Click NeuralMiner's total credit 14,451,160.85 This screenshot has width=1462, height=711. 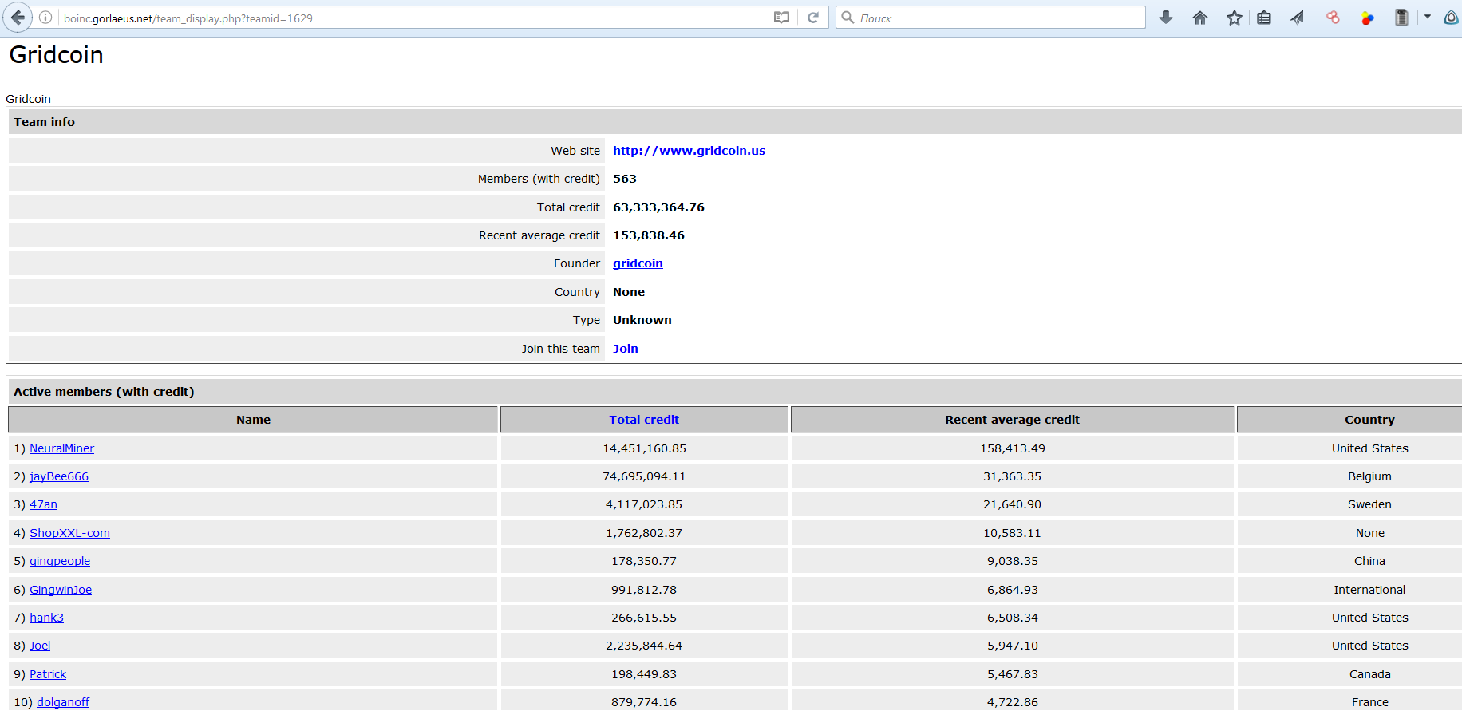pos(644,448)
